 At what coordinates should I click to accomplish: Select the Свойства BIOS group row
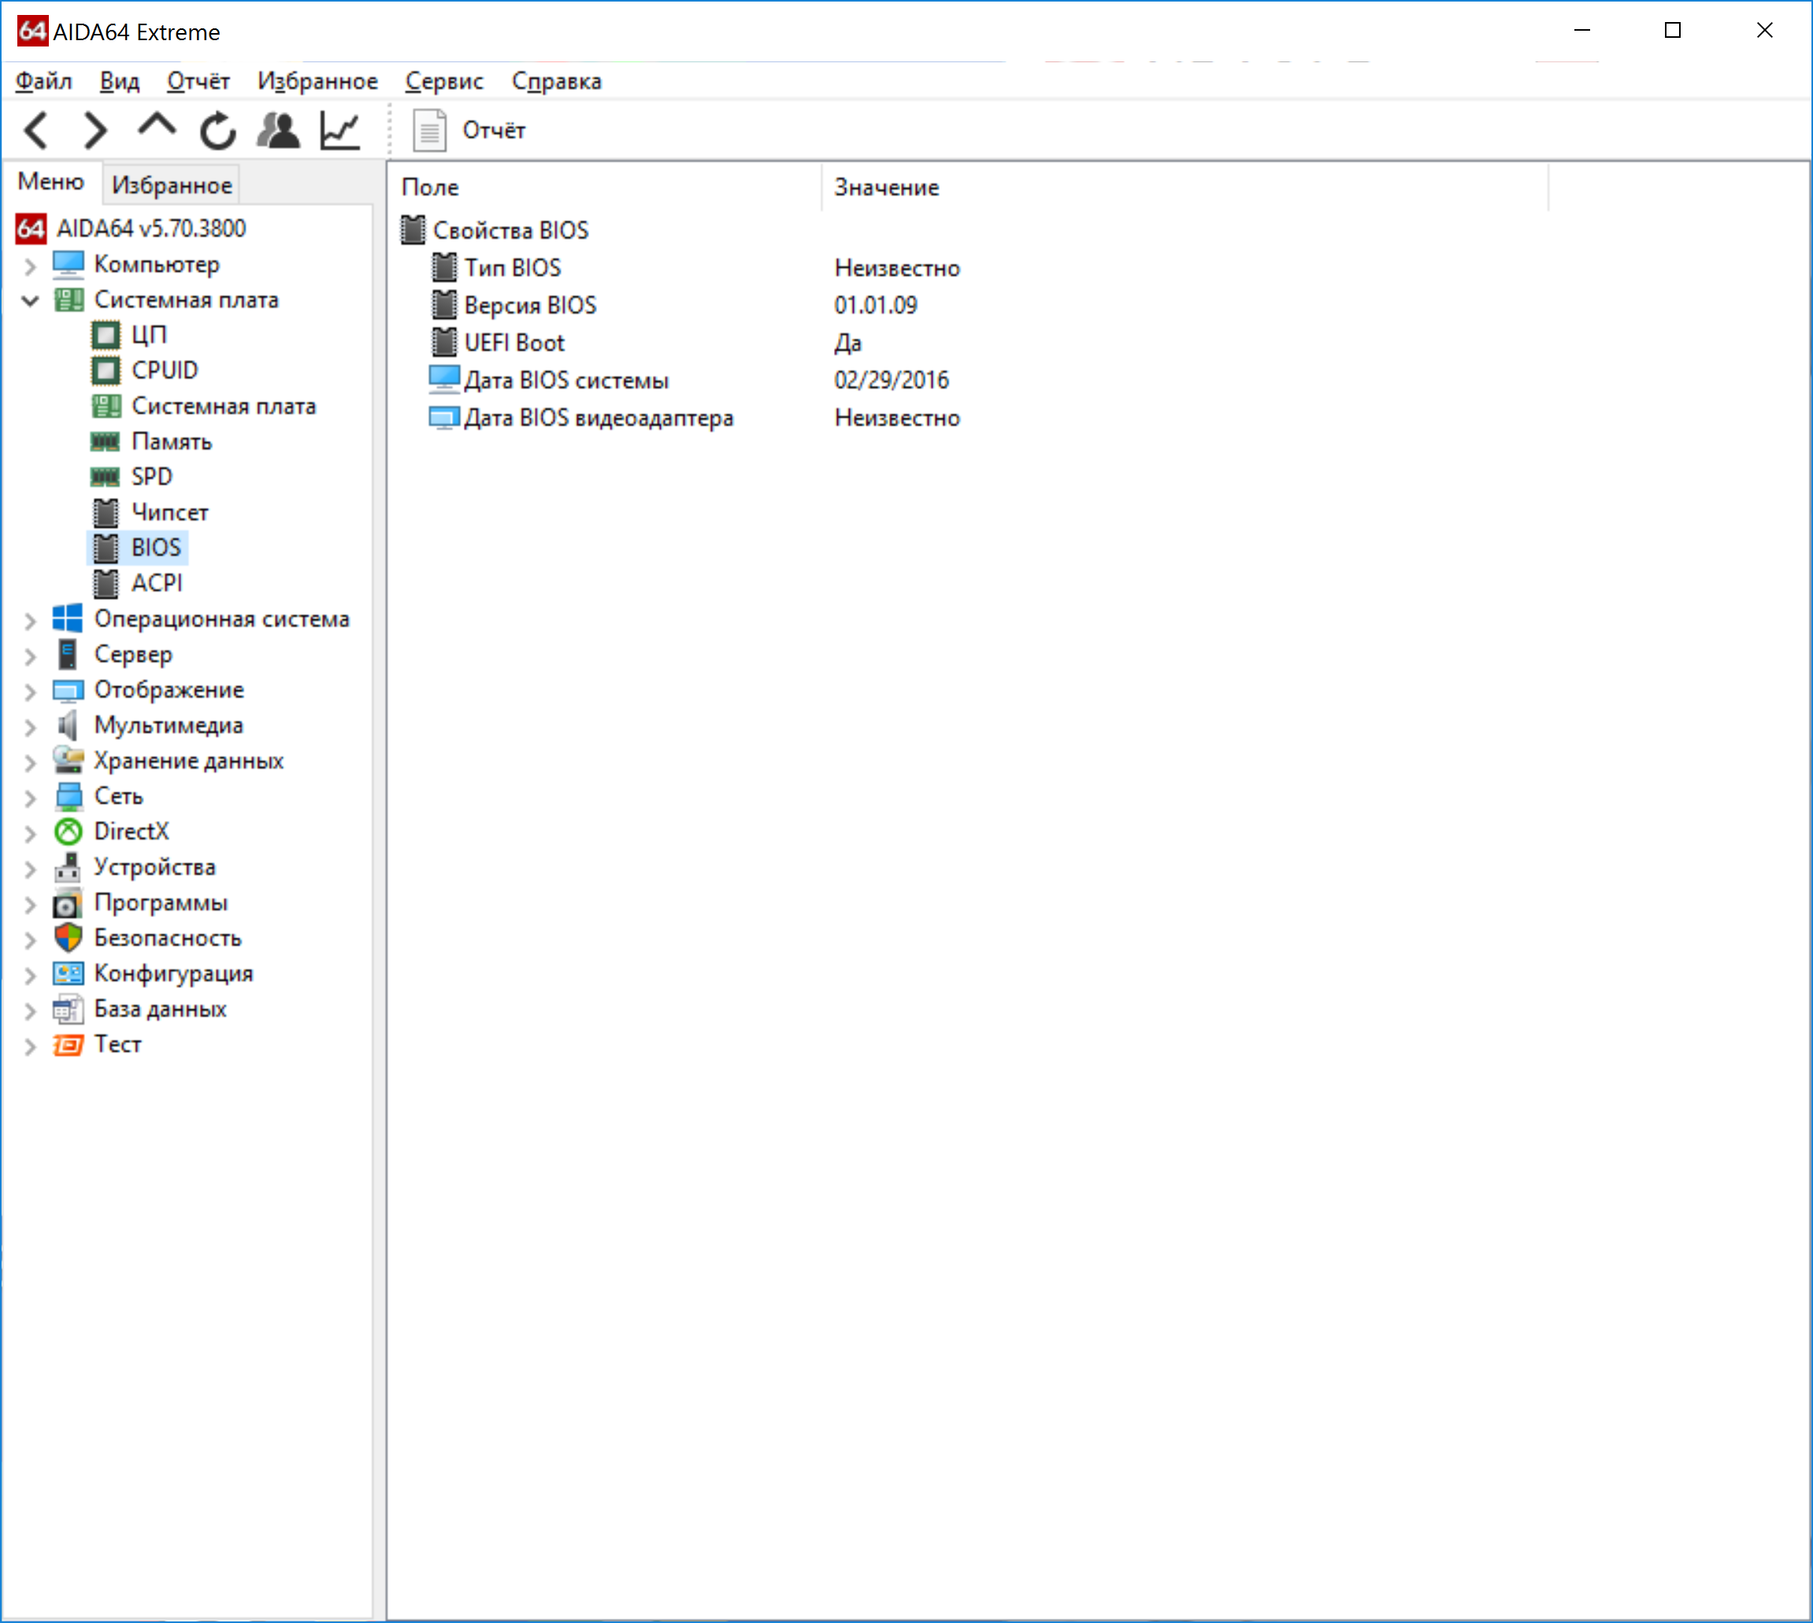[510, 230]
